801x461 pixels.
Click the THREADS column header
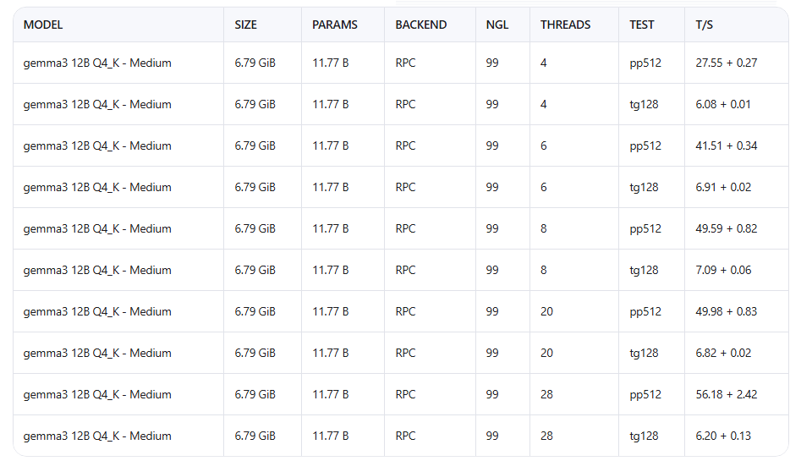[x=566, y=25]
